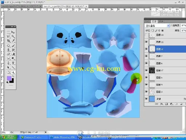The width and height of the screenshot is (186, 140).
Task: Link layers icon at Layers panel bottom
Action: point(157,104)
